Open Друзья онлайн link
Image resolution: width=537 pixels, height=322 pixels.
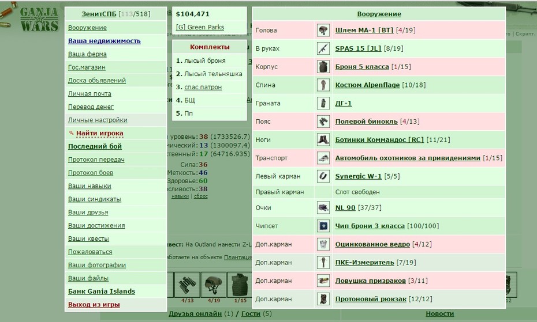point(195,314)
